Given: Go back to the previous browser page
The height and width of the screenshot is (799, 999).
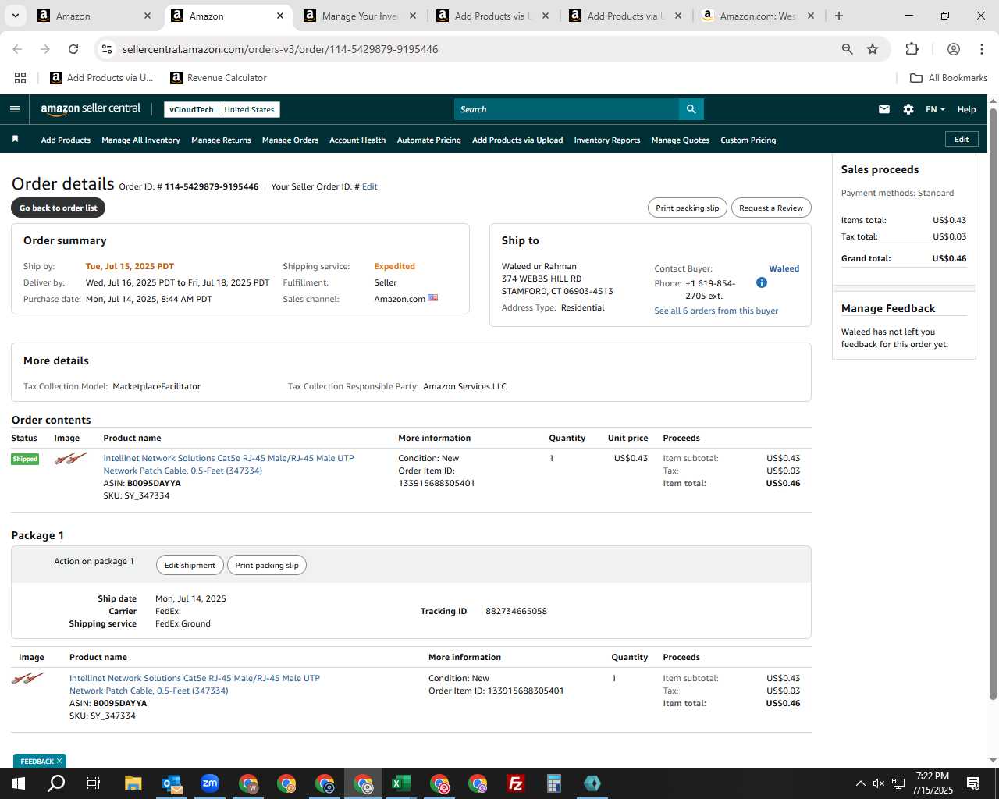Looking at the screenshot, I should [x=17, y=49].
